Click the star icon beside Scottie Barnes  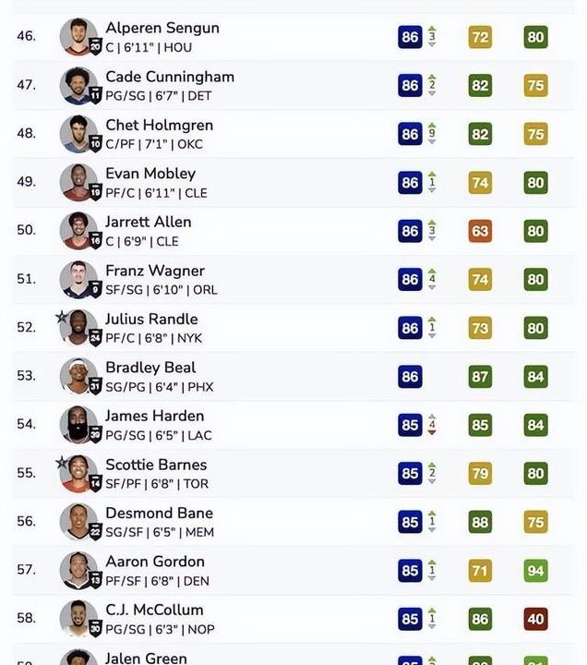[x=62, y=463]
